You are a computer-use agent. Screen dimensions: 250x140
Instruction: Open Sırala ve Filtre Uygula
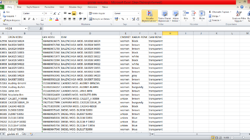[239, 16]
